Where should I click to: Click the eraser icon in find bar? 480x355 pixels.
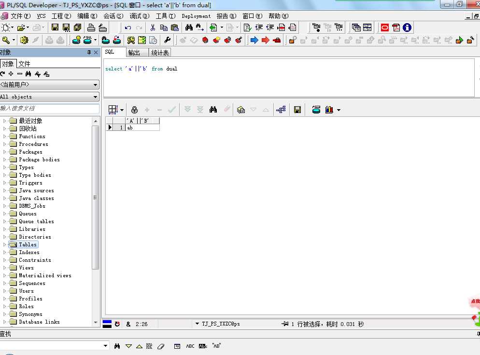coord(161,346)
